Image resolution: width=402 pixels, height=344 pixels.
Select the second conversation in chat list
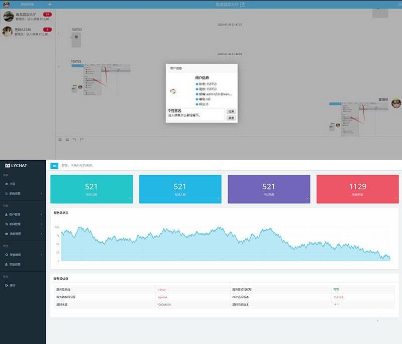[x=28, y=32]
